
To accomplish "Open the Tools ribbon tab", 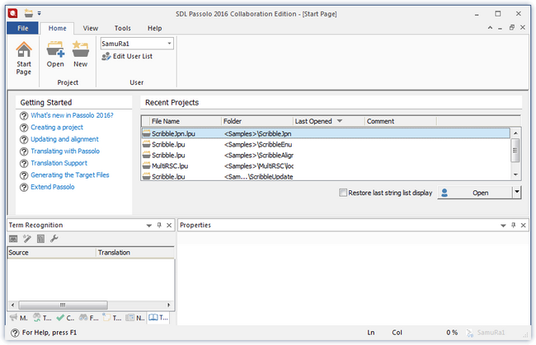I will [x=122, y=28].
